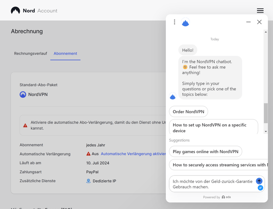The height and width of the screenshot is (209, 273).
Task: Open the hamburger menu in the header
Action: click(260, 11)
